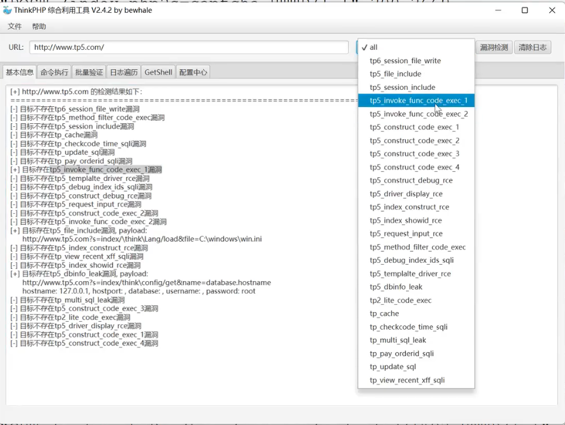The image size is (565, 425).
Task: Pick tp5_index_construct_rce in the dropdown
Action: click(416, 207)
